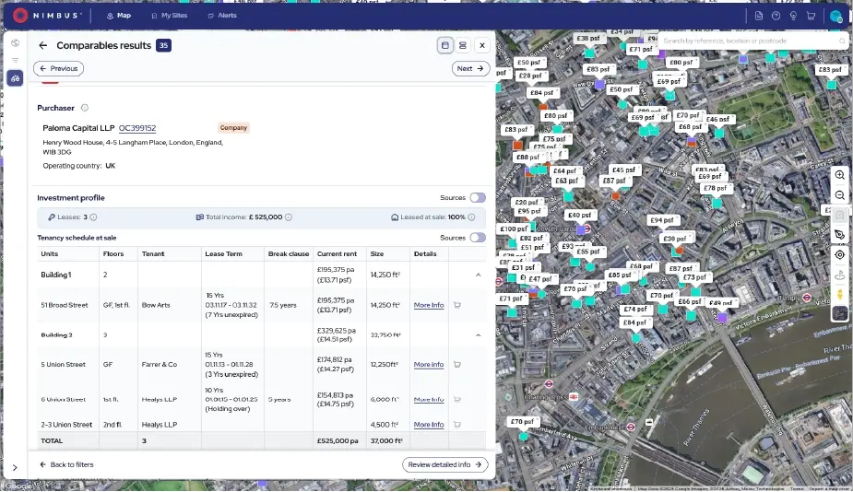Screen dimensions: 853x492
Task: Click Back to filters
Action: click(x=66, y=464)
